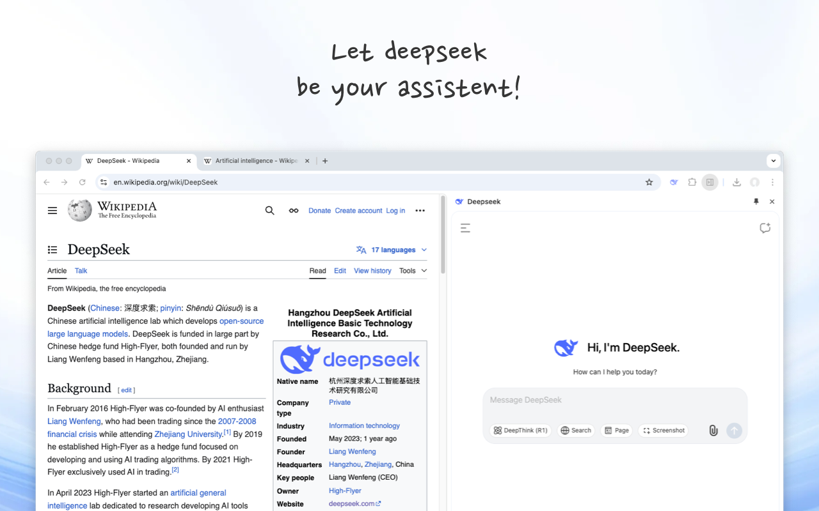Open Wikipedia appearance glasses icon
Image resolution: width=819 pixels, height=511 pixels.
coord(294,210)
